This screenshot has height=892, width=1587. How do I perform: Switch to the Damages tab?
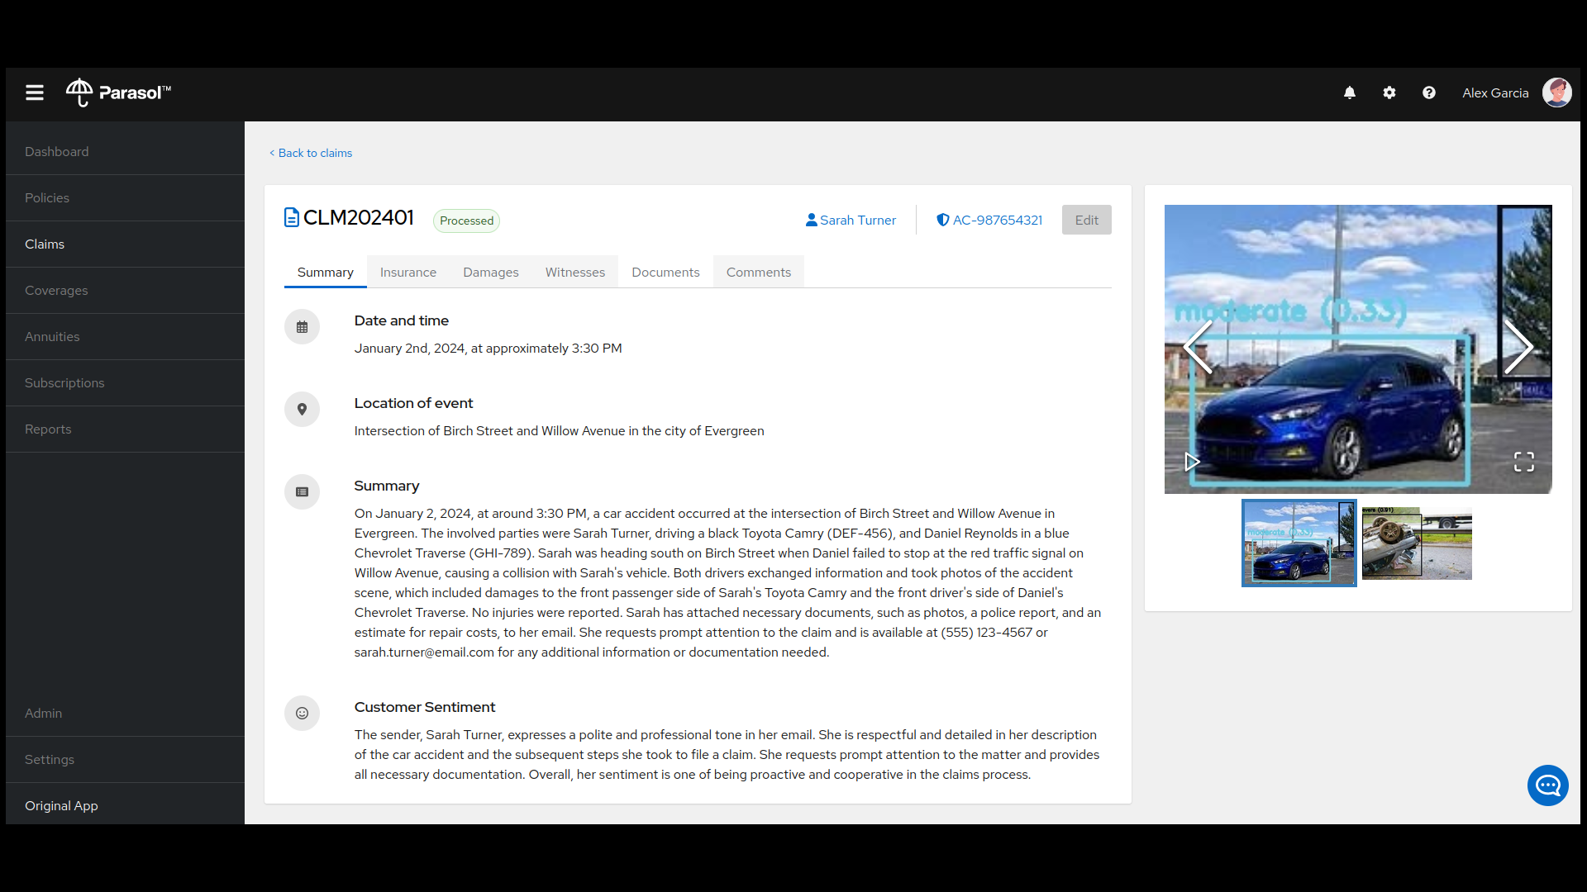pos(490,272)
